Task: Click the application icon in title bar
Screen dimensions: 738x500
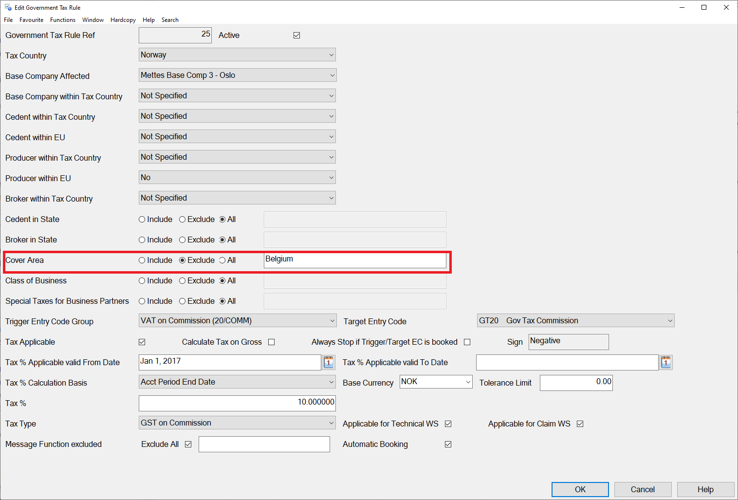Action: point(8,7)
